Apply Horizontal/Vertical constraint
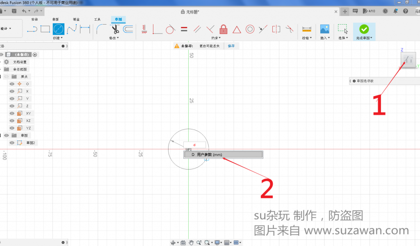The height and width of the screenshot is (246, 420). (144, 29)
